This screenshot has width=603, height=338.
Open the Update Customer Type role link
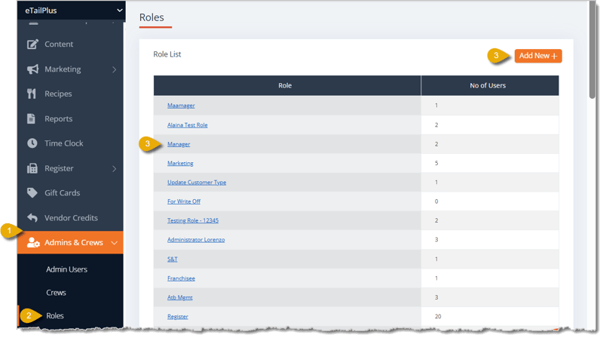tap(197, 183)
